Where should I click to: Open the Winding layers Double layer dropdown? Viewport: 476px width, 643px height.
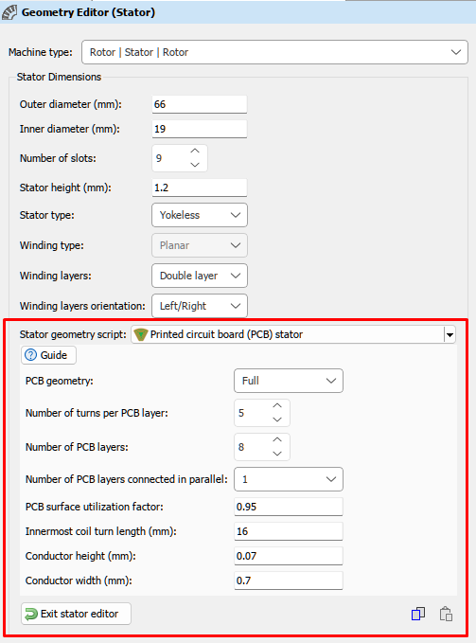[x=200, y=276]
